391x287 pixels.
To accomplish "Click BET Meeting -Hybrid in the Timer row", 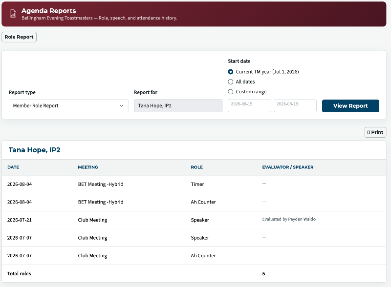I will [x=101, y=184].
